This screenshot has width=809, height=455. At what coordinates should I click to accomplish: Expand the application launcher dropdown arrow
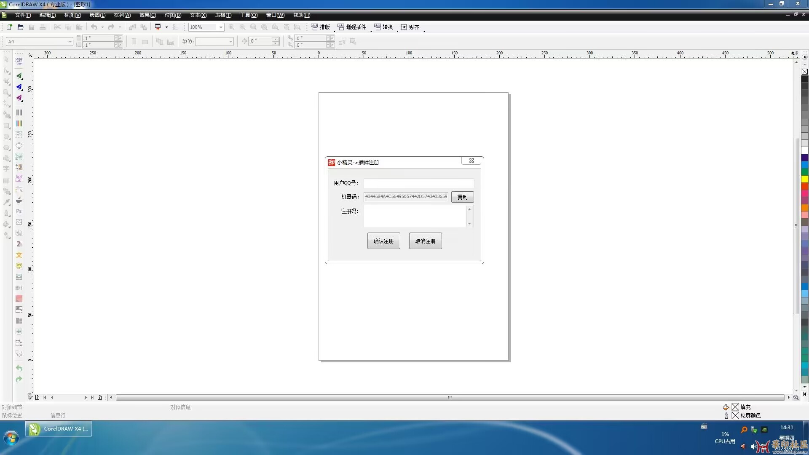166,27
